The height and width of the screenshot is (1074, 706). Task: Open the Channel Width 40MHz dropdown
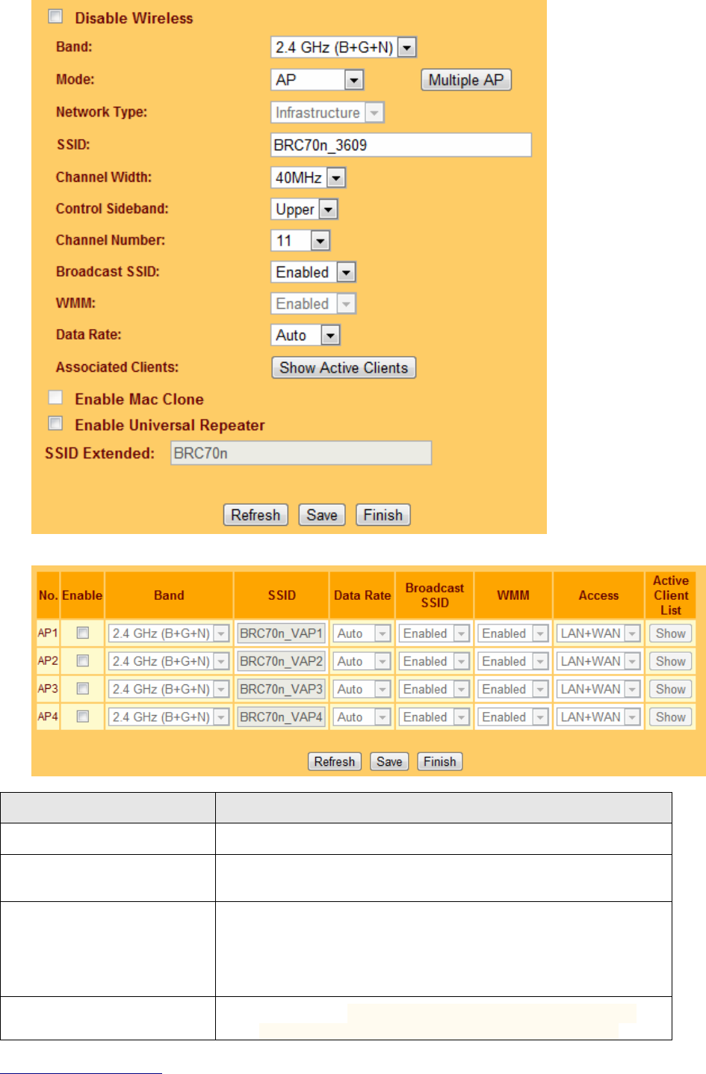pyautogui.click(x=308, y=177)
